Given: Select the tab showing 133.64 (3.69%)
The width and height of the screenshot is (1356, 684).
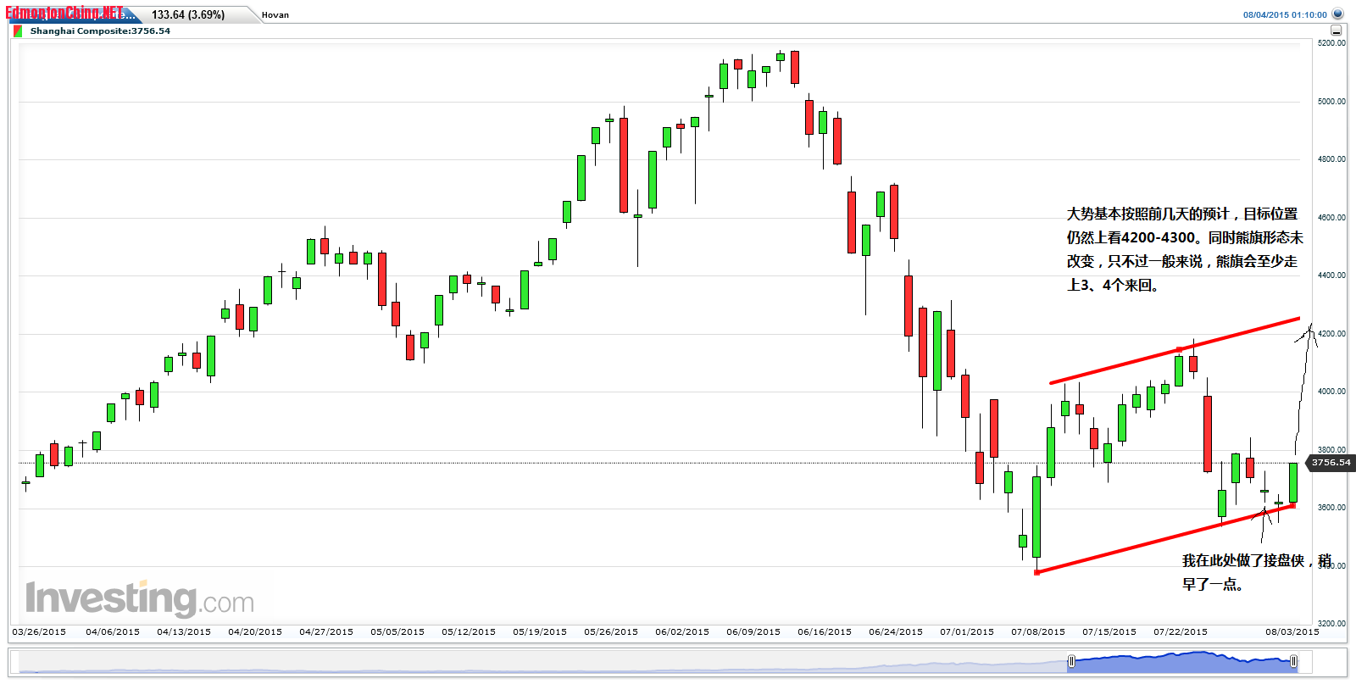Looking at the screenshot, I should coord(188,15).
